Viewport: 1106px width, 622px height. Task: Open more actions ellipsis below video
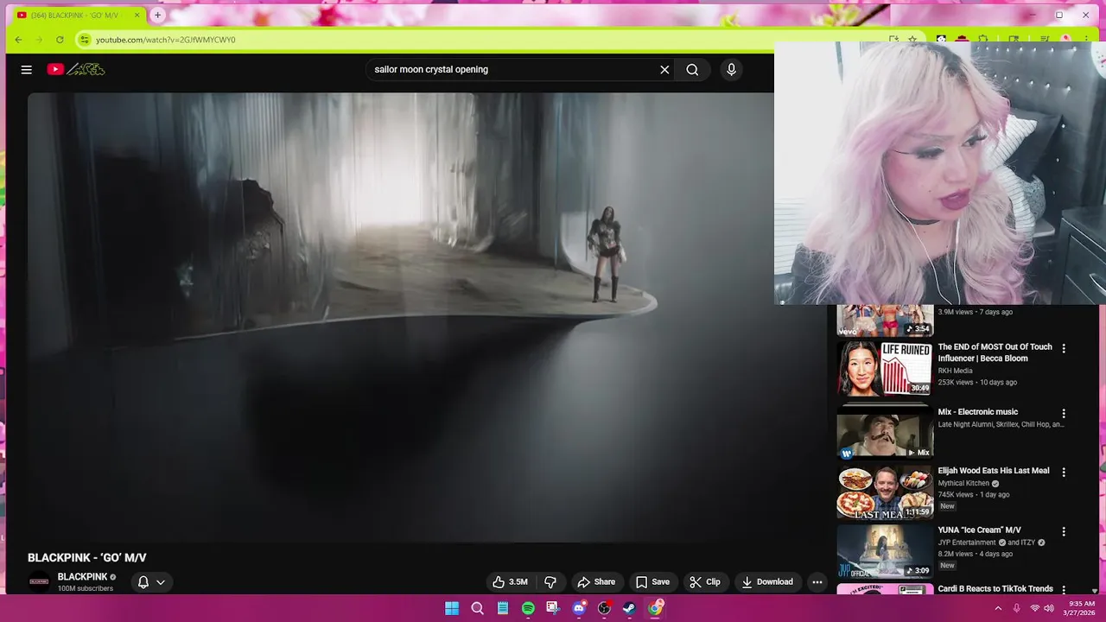817,581
